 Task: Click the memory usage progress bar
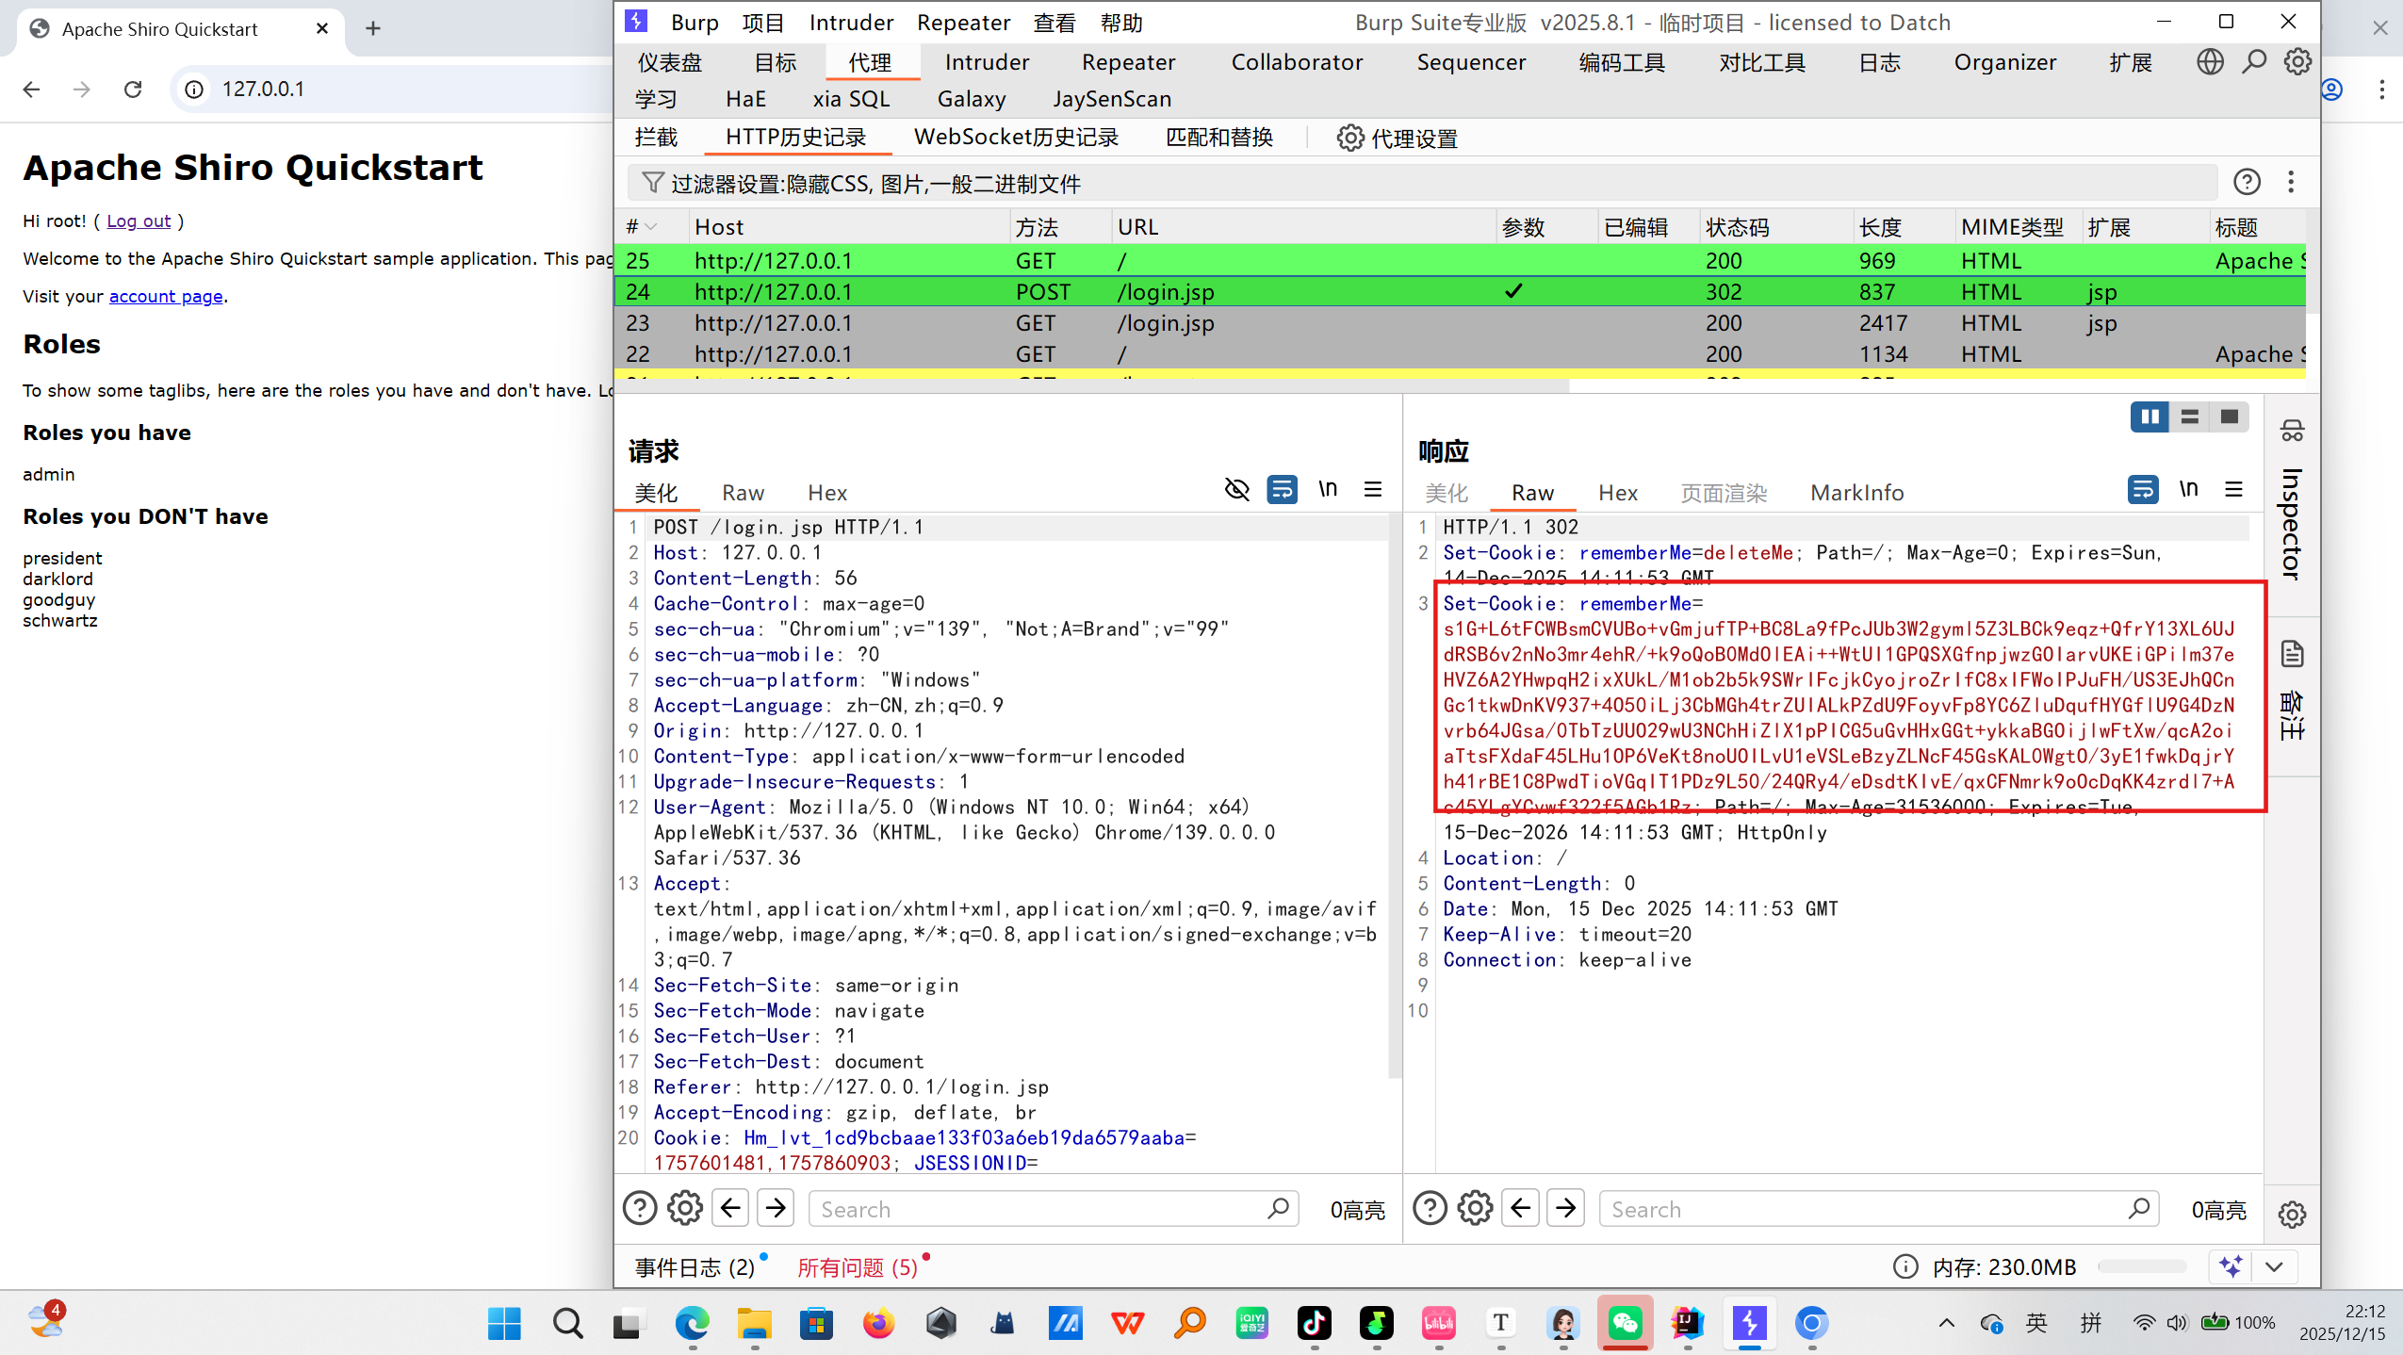2141,1266
